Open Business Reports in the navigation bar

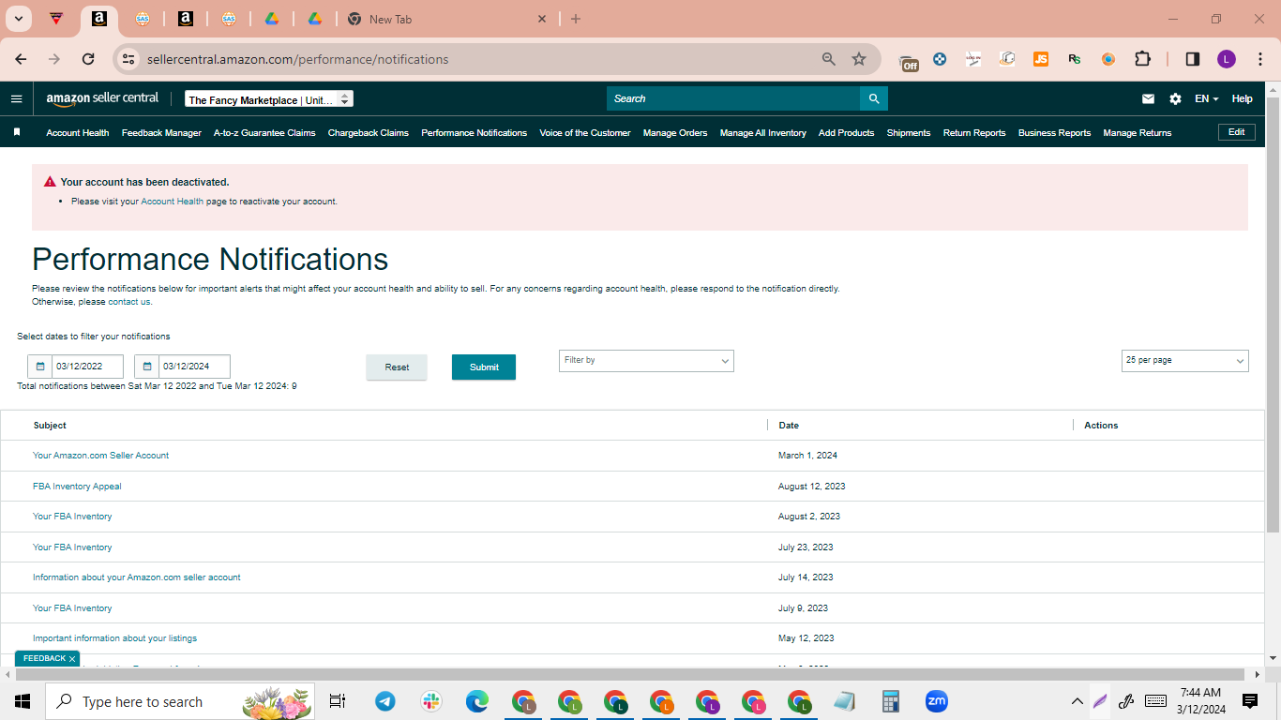pyautogui.click(x=1054, y=133)
